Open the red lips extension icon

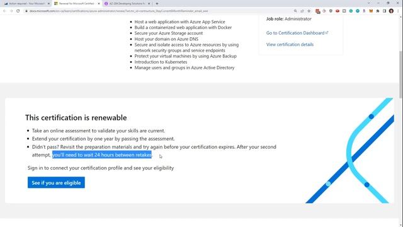[x=338, y=11]
